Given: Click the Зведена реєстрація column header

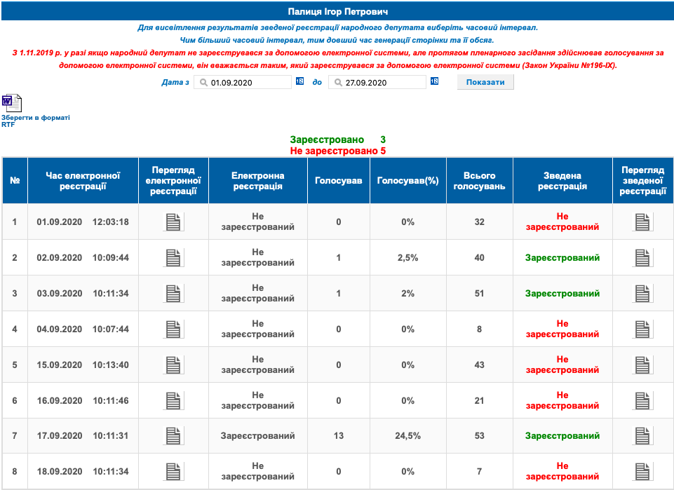Looking at the screenshot, I should pos(562,181).
